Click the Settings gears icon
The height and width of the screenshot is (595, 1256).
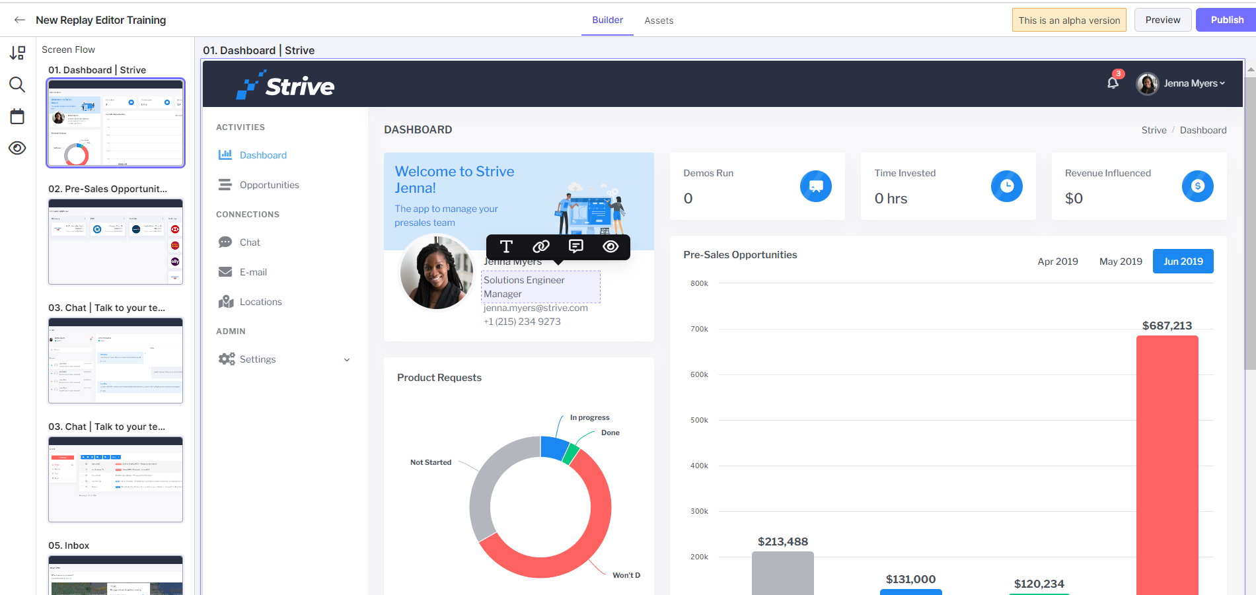(227, 359)
